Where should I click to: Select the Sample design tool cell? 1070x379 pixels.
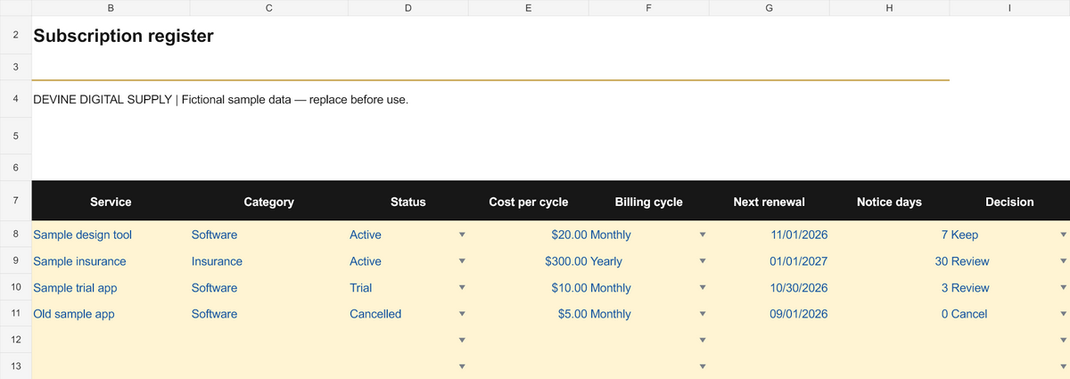click(x=111, y=235)
